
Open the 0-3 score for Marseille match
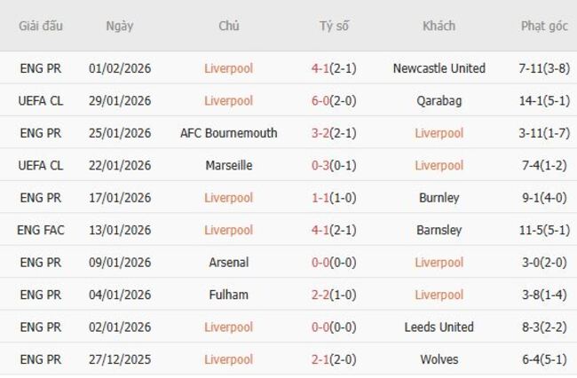click(x=334, y=166)
